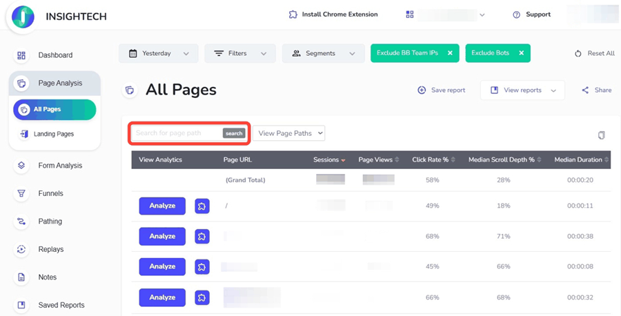621x316 pixels.
Task: Click the Insightech logo icon
Action: 23,17
